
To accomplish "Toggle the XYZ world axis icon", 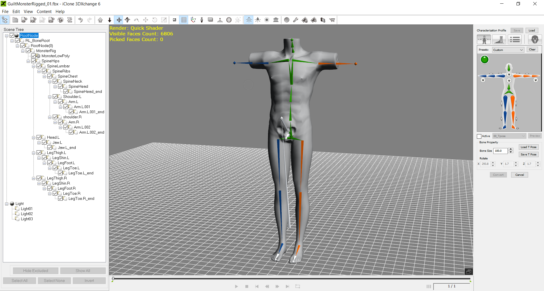I will pyautogui.click(x=193, y=20).
